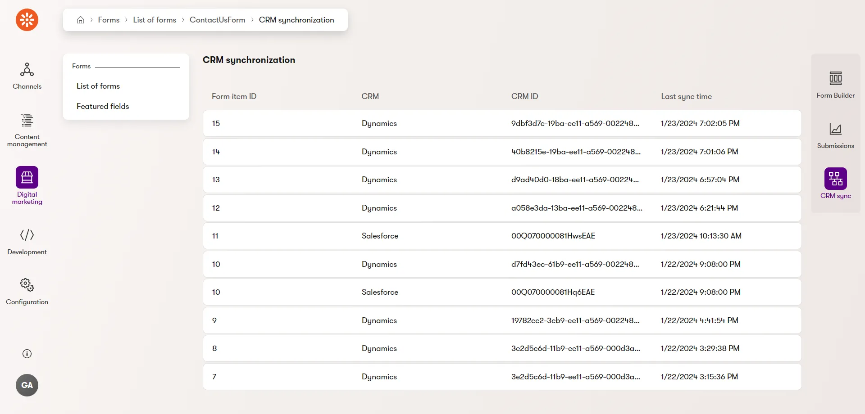Click CRM ID starting with a058e3da

577,208
